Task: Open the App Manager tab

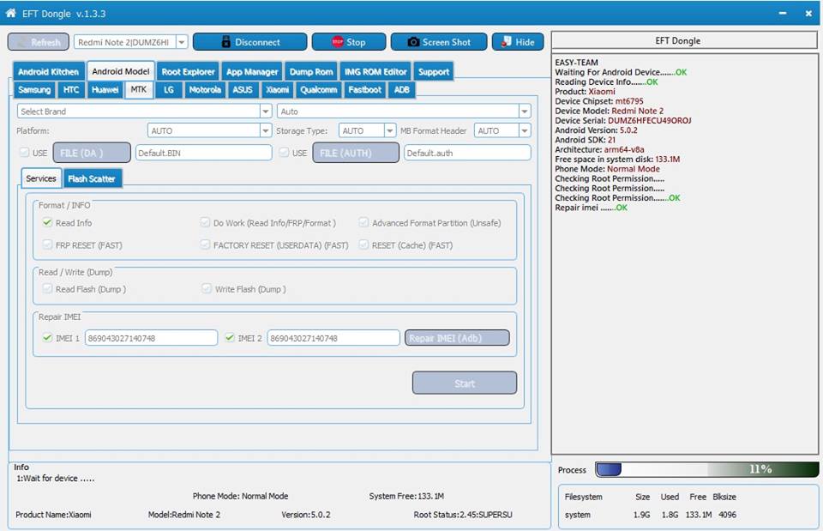Action: 252,72
